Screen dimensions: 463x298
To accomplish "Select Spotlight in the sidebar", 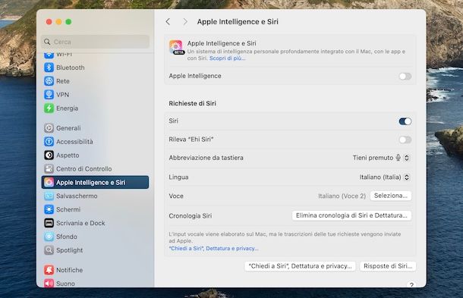I will tap(96, 250).
